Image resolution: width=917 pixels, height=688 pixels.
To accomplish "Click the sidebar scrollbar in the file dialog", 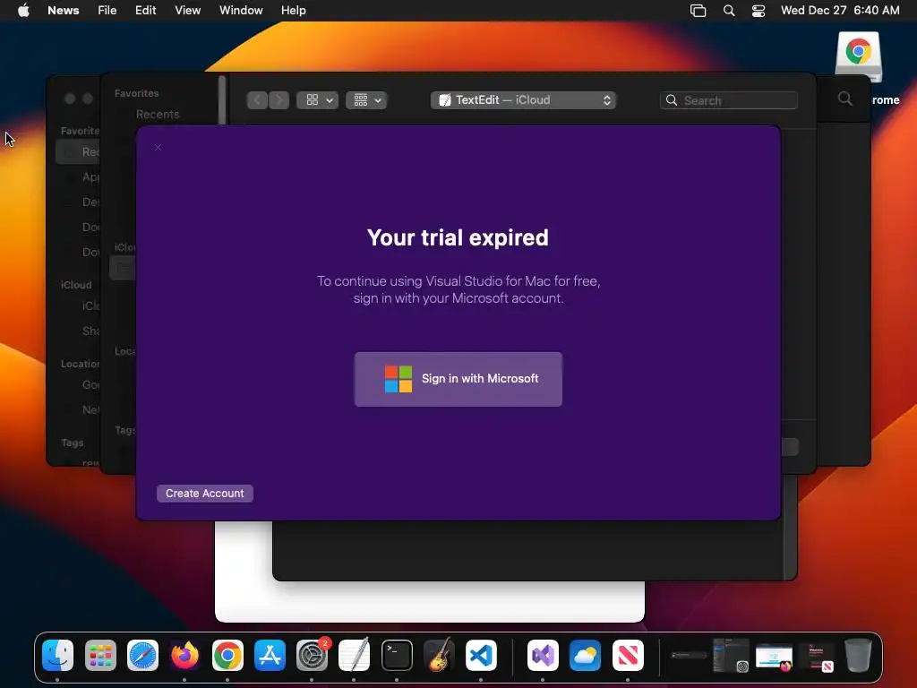I will pos(222,99).
